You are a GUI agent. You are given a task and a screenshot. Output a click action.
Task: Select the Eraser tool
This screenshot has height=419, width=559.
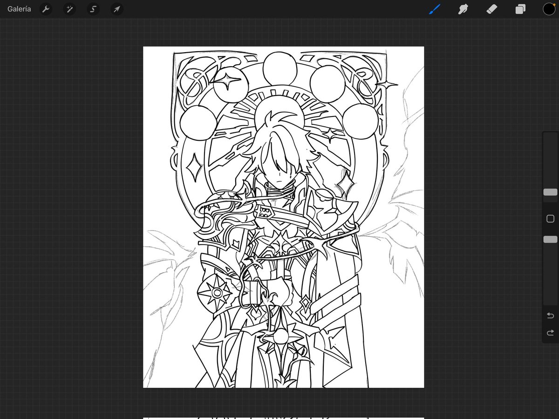tap(492, 9)
